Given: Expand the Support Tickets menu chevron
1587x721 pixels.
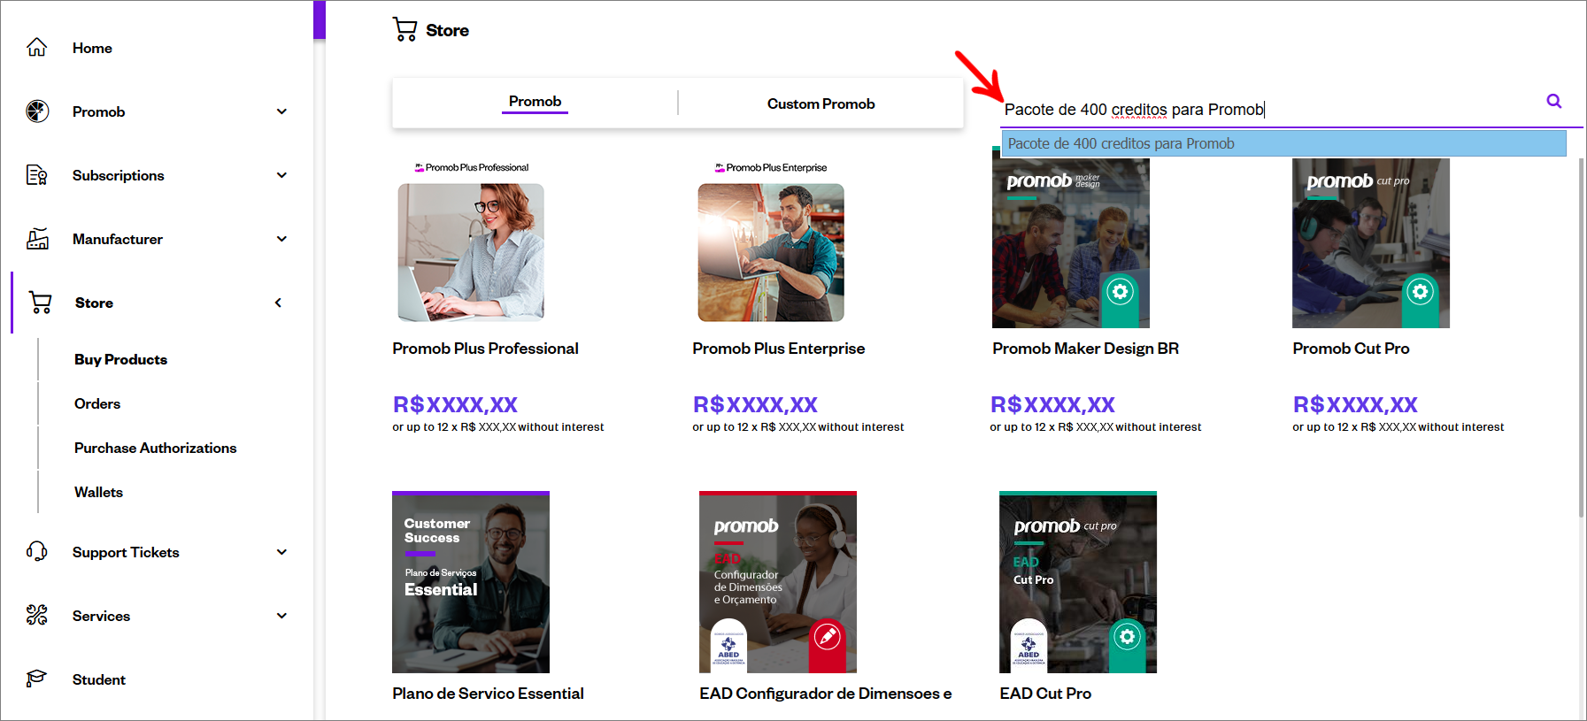Looking at the screenshot, I should pyautogui.click(x=281, y=552).
